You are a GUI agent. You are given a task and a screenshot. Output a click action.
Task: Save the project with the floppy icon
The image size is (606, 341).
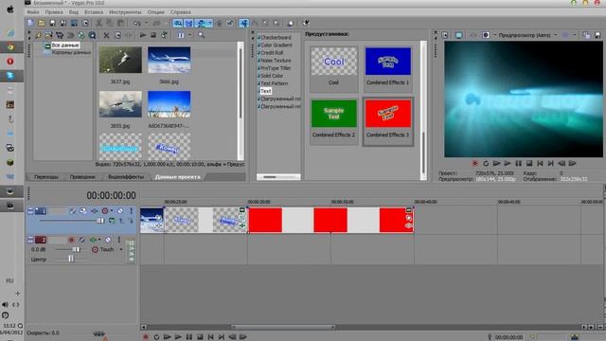(52, 23)
